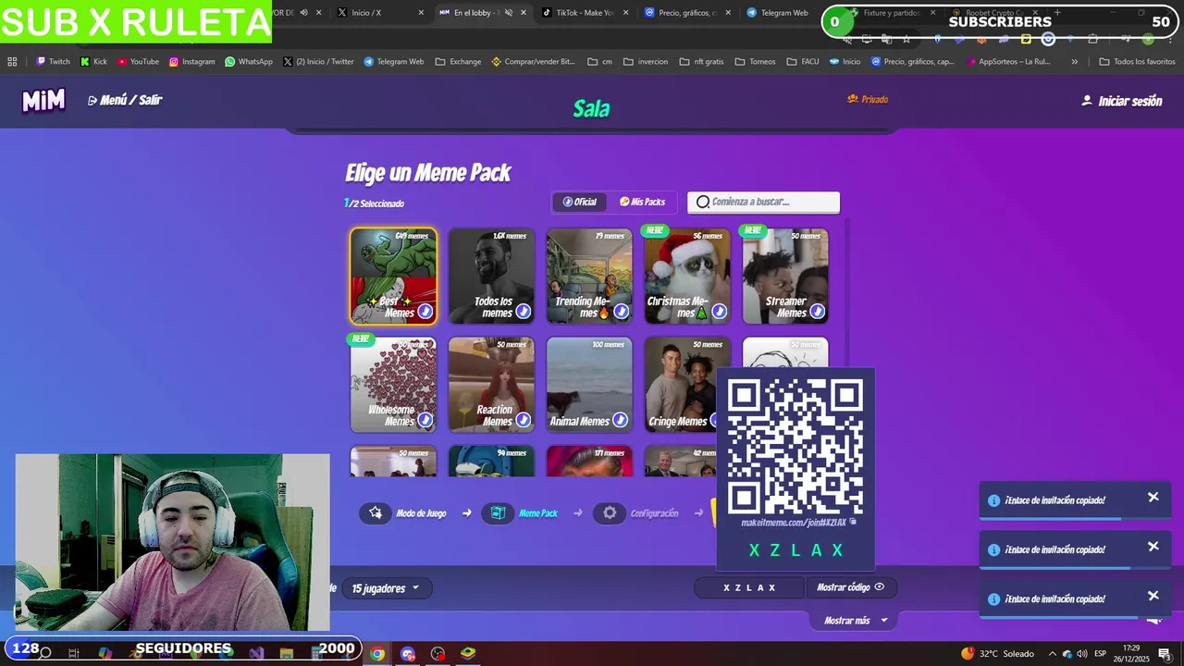Open the weather widget 32°C Soleado
1184x666 pixels.
point(996,654)
